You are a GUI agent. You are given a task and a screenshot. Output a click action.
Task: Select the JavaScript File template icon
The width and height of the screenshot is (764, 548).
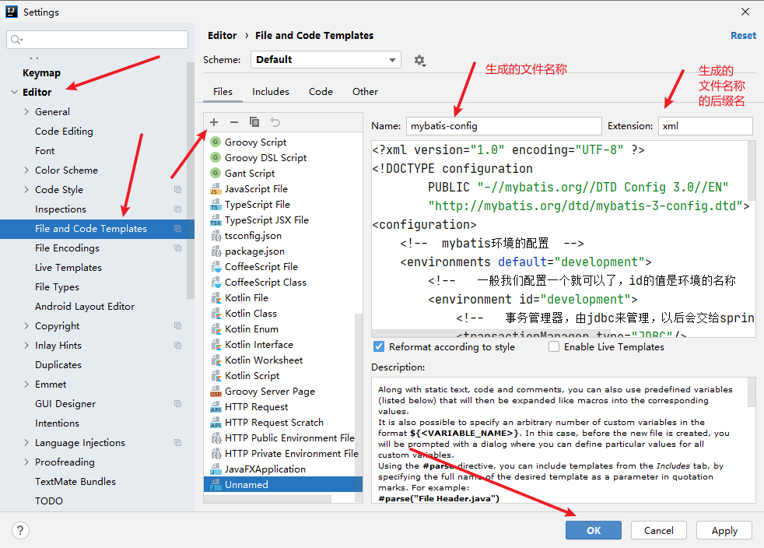(216, 189)
